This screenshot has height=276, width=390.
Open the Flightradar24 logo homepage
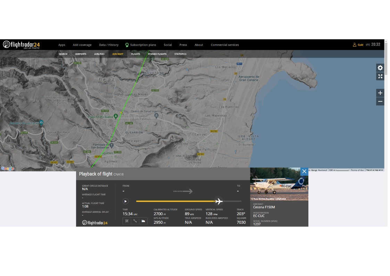pos(22,45)
